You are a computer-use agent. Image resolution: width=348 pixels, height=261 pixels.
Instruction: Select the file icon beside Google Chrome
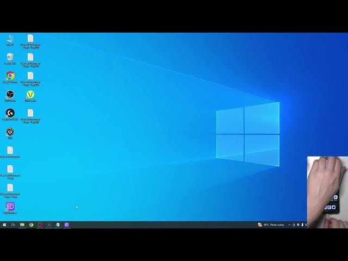[x=30, y=78]
